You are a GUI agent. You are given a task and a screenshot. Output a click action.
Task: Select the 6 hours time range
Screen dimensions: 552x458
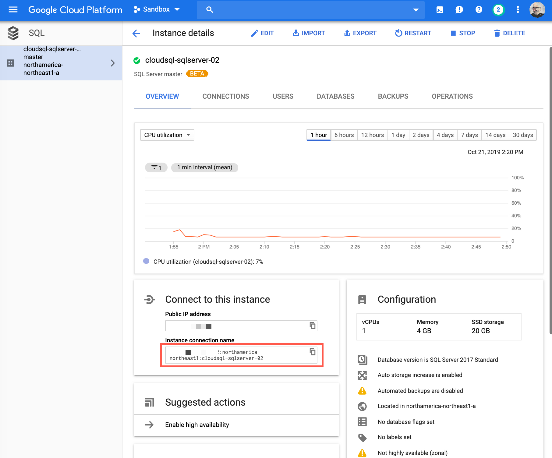click(x=344, y=135)
